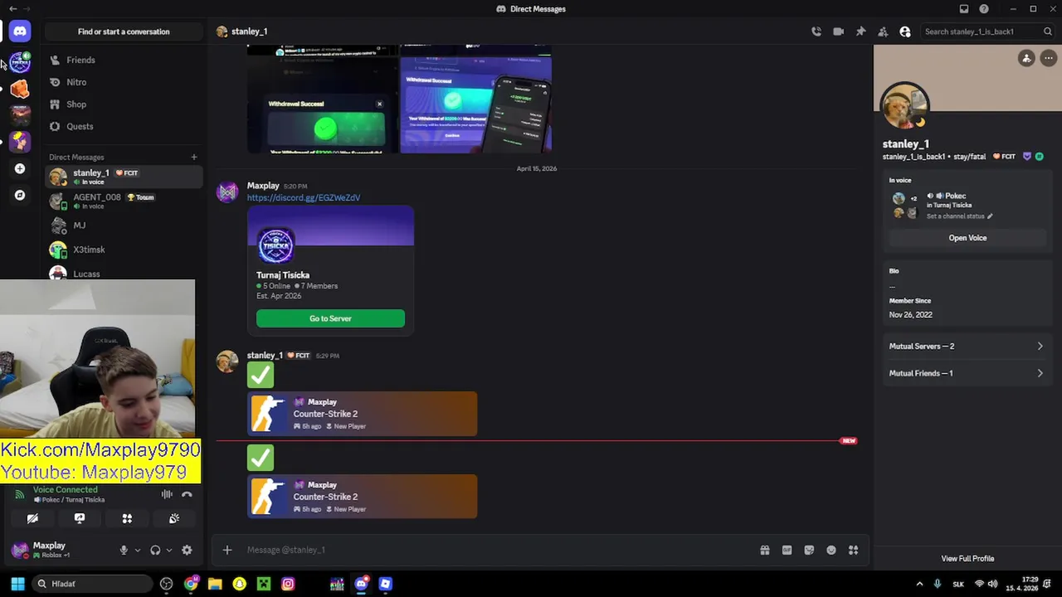1062x597 pixels.
Task: Hide the user profile panel
Action: click(905, 32)
